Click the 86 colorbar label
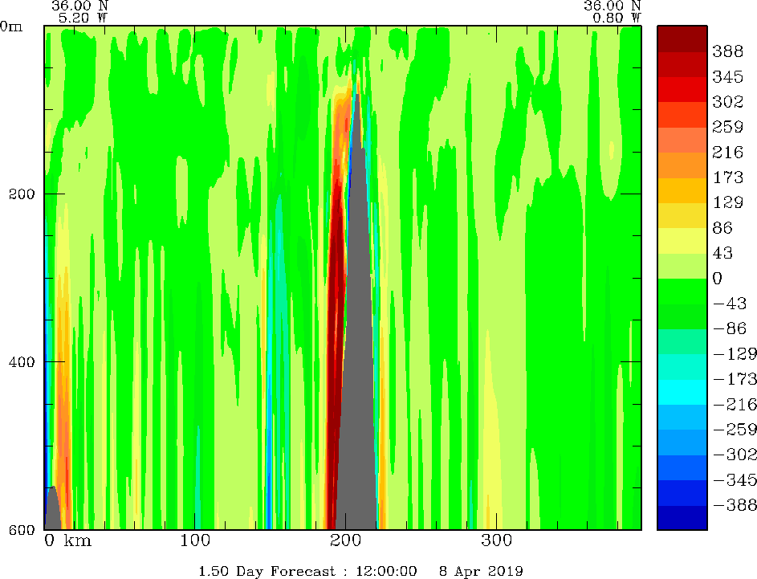This screenshot has height=579, width=757. [722, 227]
